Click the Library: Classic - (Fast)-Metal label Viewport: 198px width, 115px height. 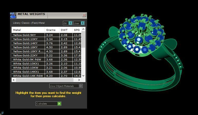point(29,23)
